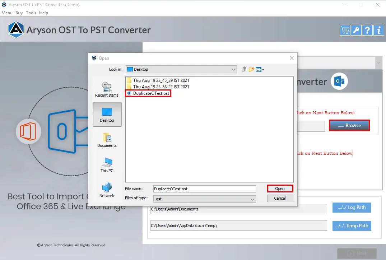Expand the Files of type dropdown
The width and height of the screenshot is (386, 260).
205,199
